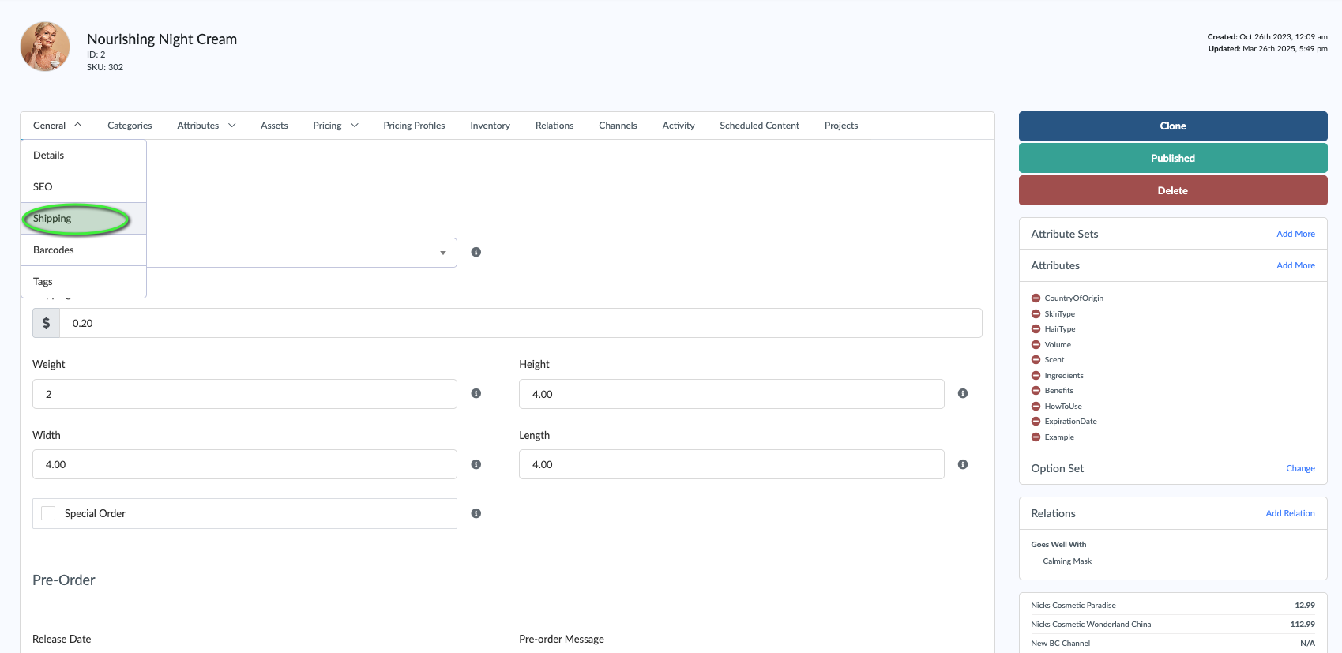This screenshot has height=653, width=1342.
Task: Enable the Special Order checkbox
Action: 48,513
